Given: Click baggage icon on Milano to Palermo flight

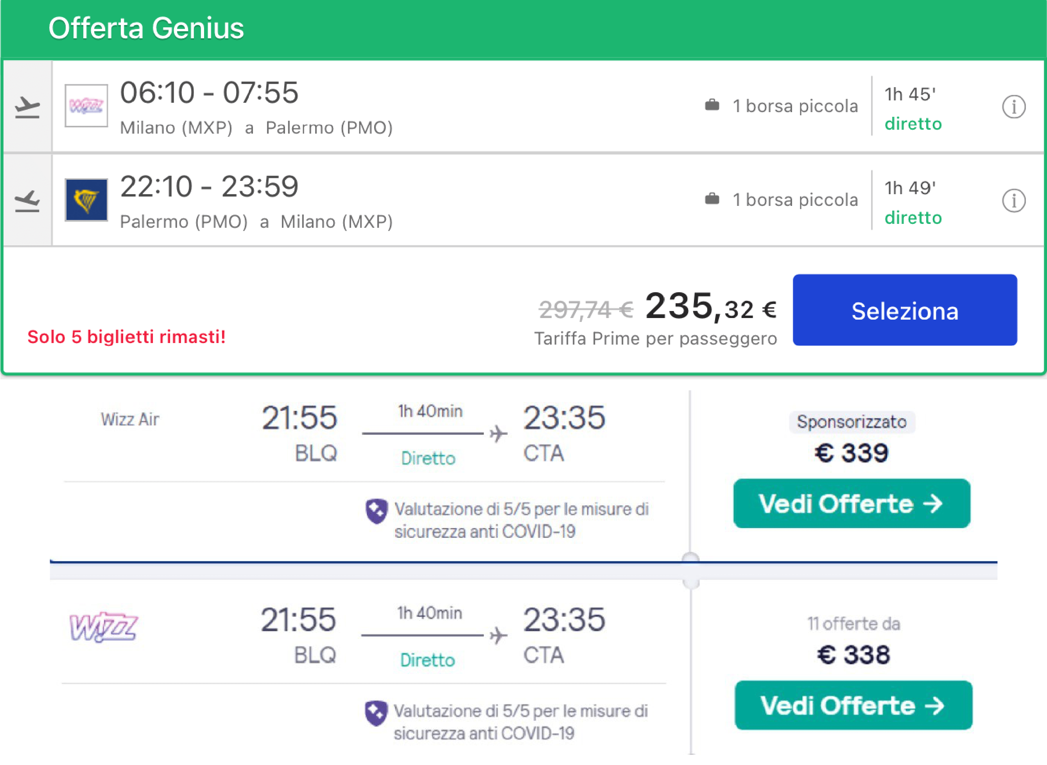Looking at the screenshot, I should coord(712,105).
